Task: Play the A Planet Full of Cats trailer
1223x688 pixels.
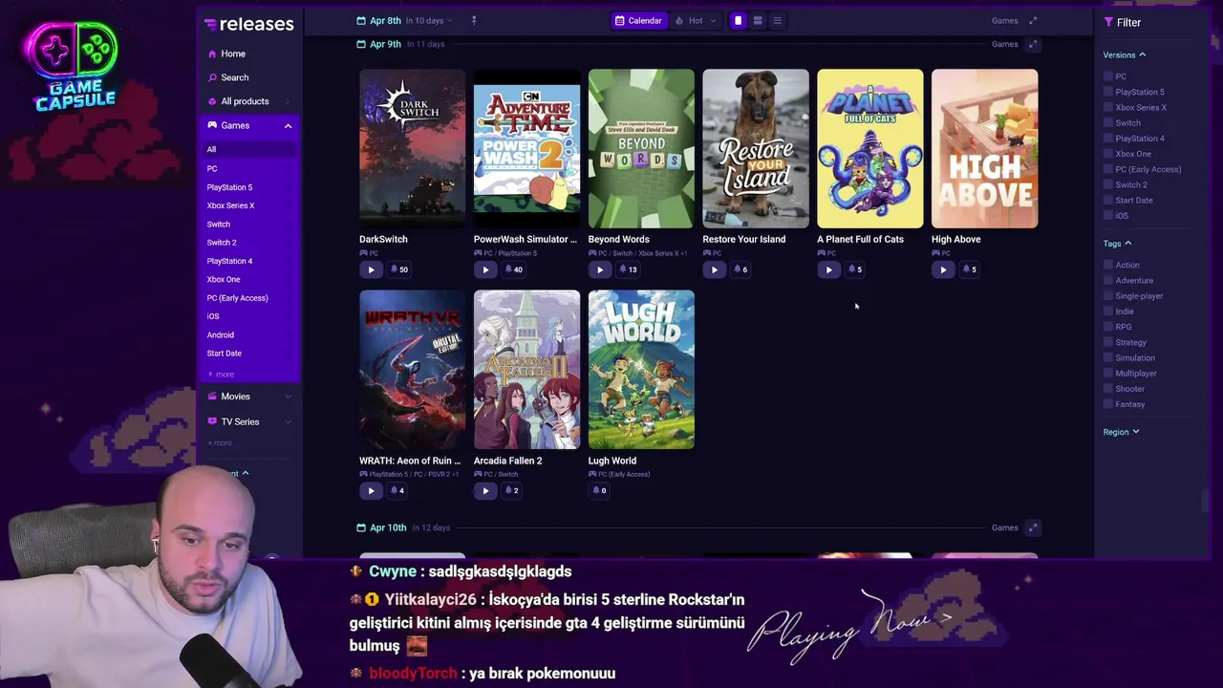Action: pyautogui.click(x=828, y=269)
